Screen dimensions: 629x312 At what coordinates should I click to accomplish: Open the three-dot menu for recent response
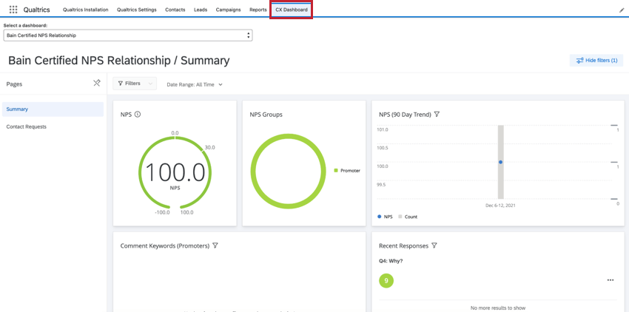[610, 280]
